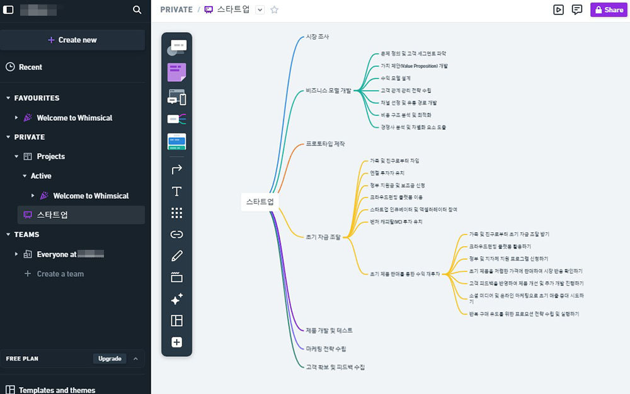630x394 pixels.
Task: Start presentation mode with play icon
Action: coord(558,10)
